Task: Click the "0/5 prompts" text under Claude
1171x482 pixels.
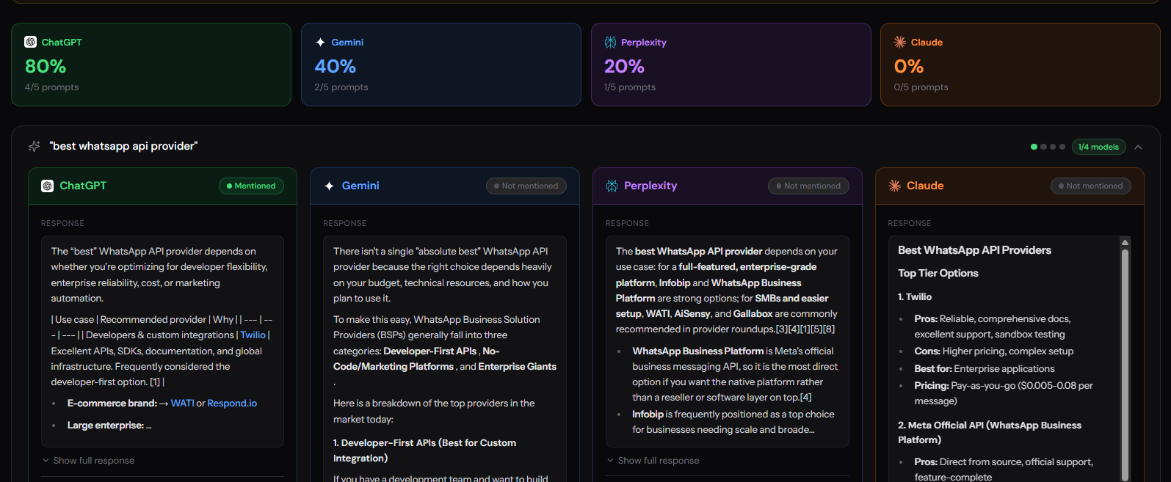Action: (921, 87)
